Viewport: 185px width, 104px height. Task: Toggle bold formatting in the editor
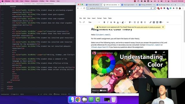104,22
